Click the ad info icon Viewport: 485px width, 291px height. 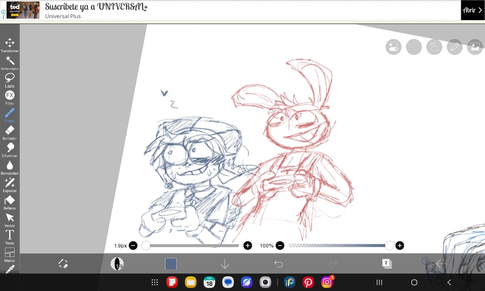(3, 13)
